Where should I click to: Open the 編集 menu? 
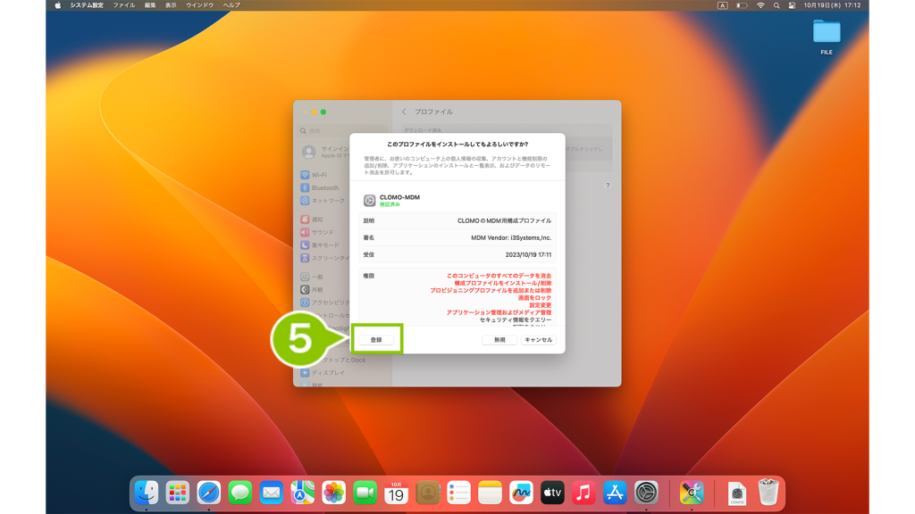point(150,5)
